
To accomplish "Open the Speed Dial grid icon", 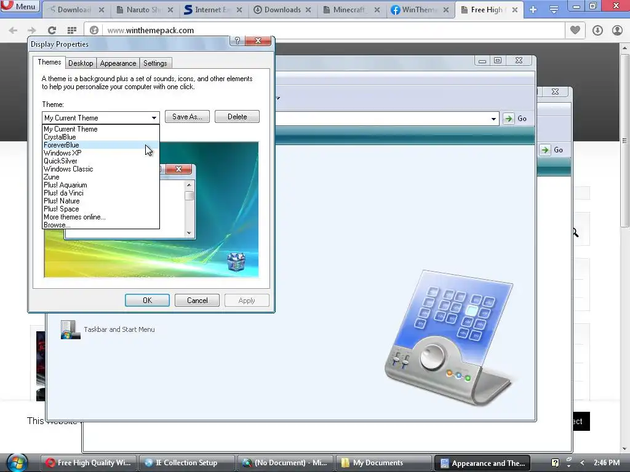I will pos(72,31).
